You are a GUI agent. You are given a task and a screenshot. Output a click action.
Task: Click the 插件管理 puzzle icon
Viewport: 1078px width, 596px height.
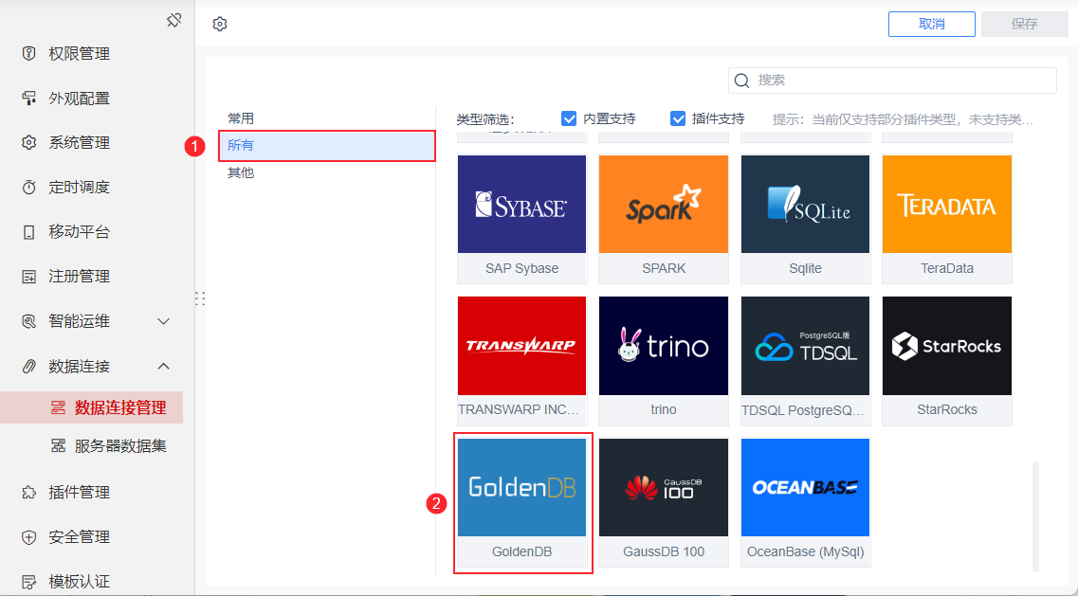pos(28,492)
